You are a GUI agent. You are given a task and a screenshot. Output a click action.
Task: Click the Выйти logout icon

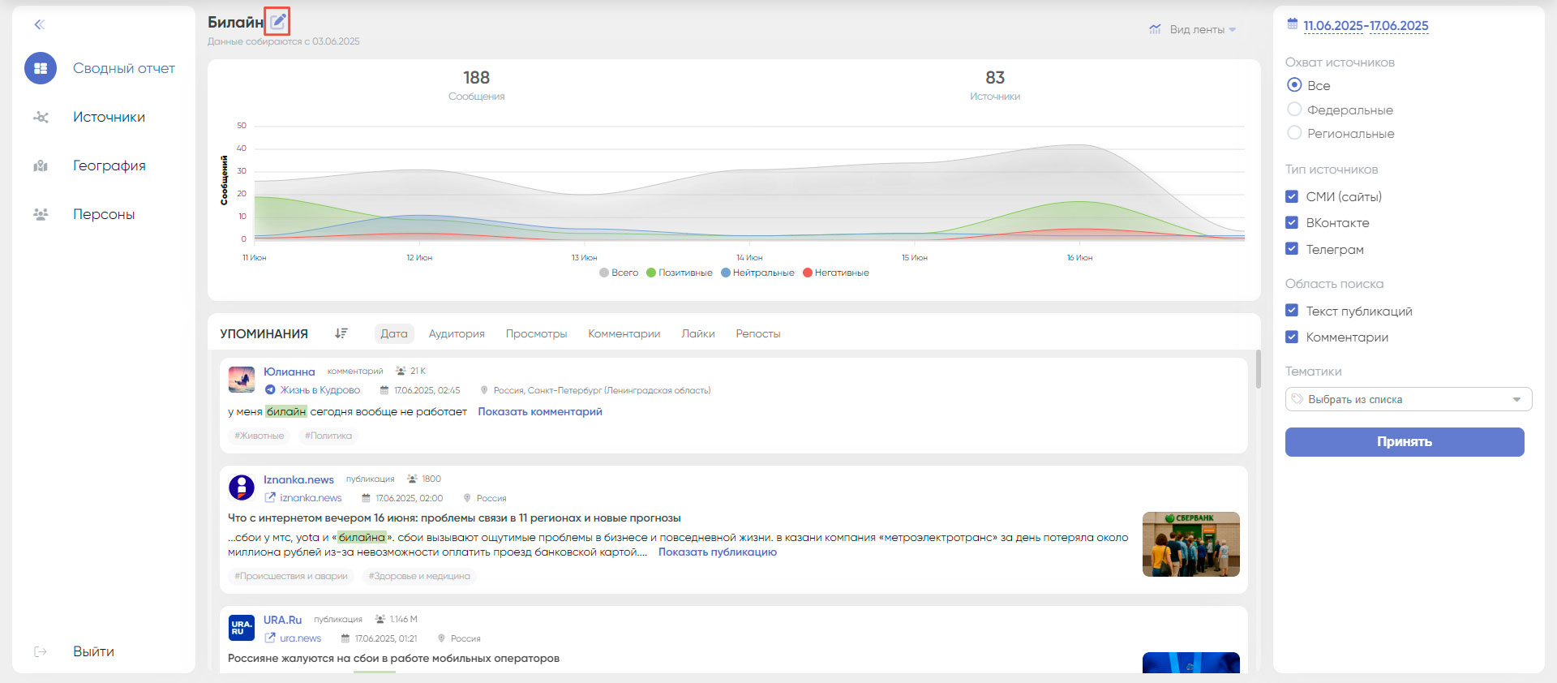(x=41, y=652)
